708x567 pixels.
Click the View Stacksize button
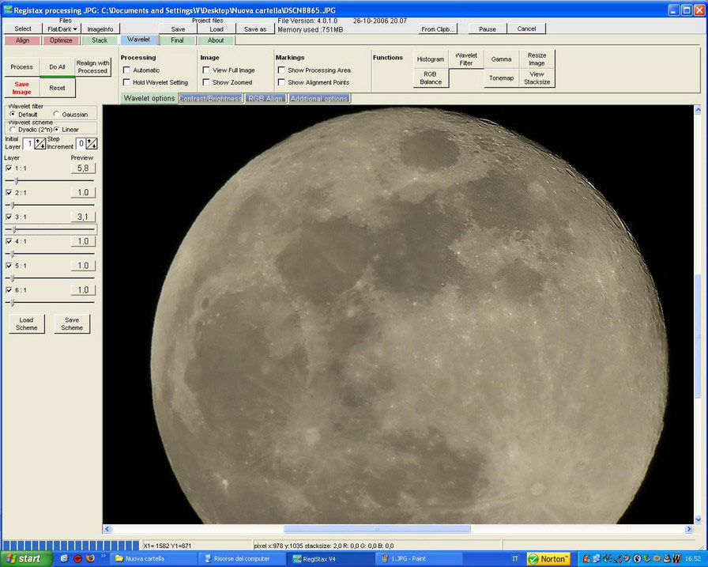(537, 77)
